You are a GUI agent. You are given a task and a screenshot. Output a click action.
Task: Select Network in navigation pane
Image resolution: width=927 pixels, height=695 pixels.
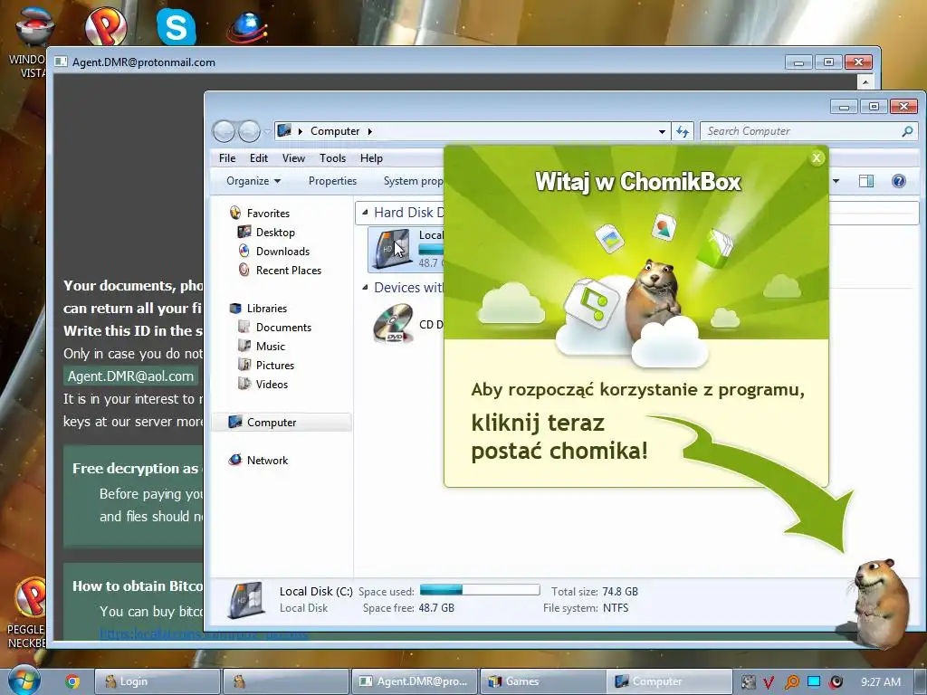pyautogui.click(x=267, y=461)
